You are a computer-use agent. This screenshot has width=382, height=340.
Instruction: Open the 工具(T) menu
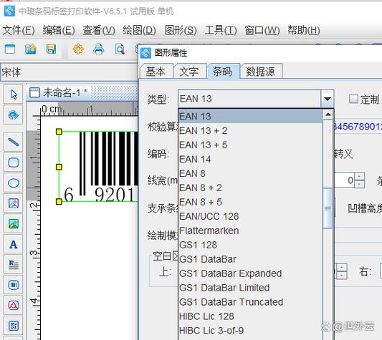pos(221,31)
